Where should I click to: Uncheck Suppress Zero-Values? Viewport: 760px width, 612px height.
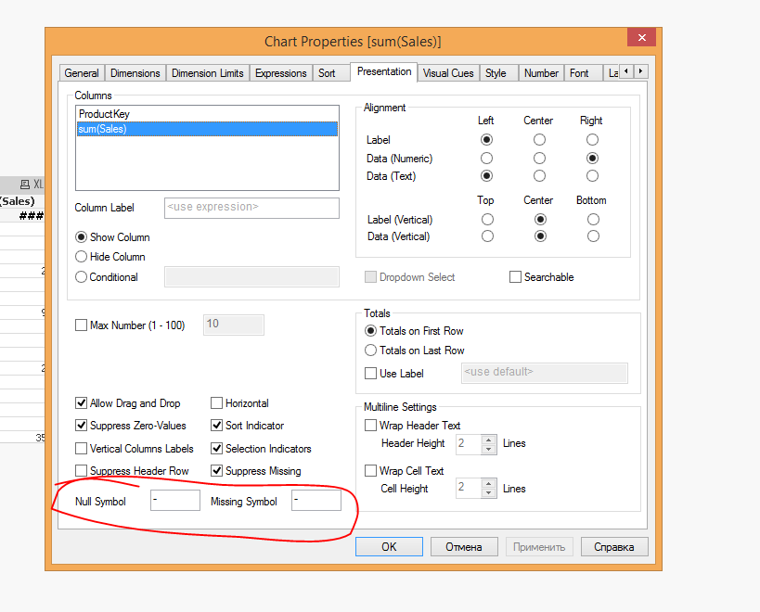(82, 425)
